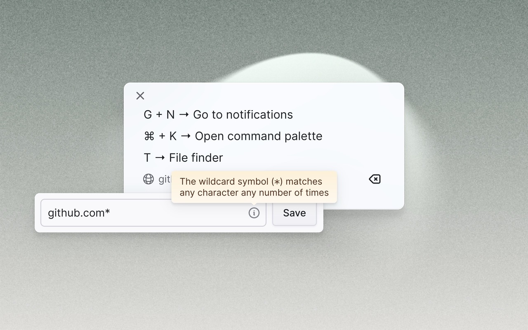Select the "File finder" shortcut row
Screen dimensions: 528x330
pyautogui.click(x=183, y=158)
